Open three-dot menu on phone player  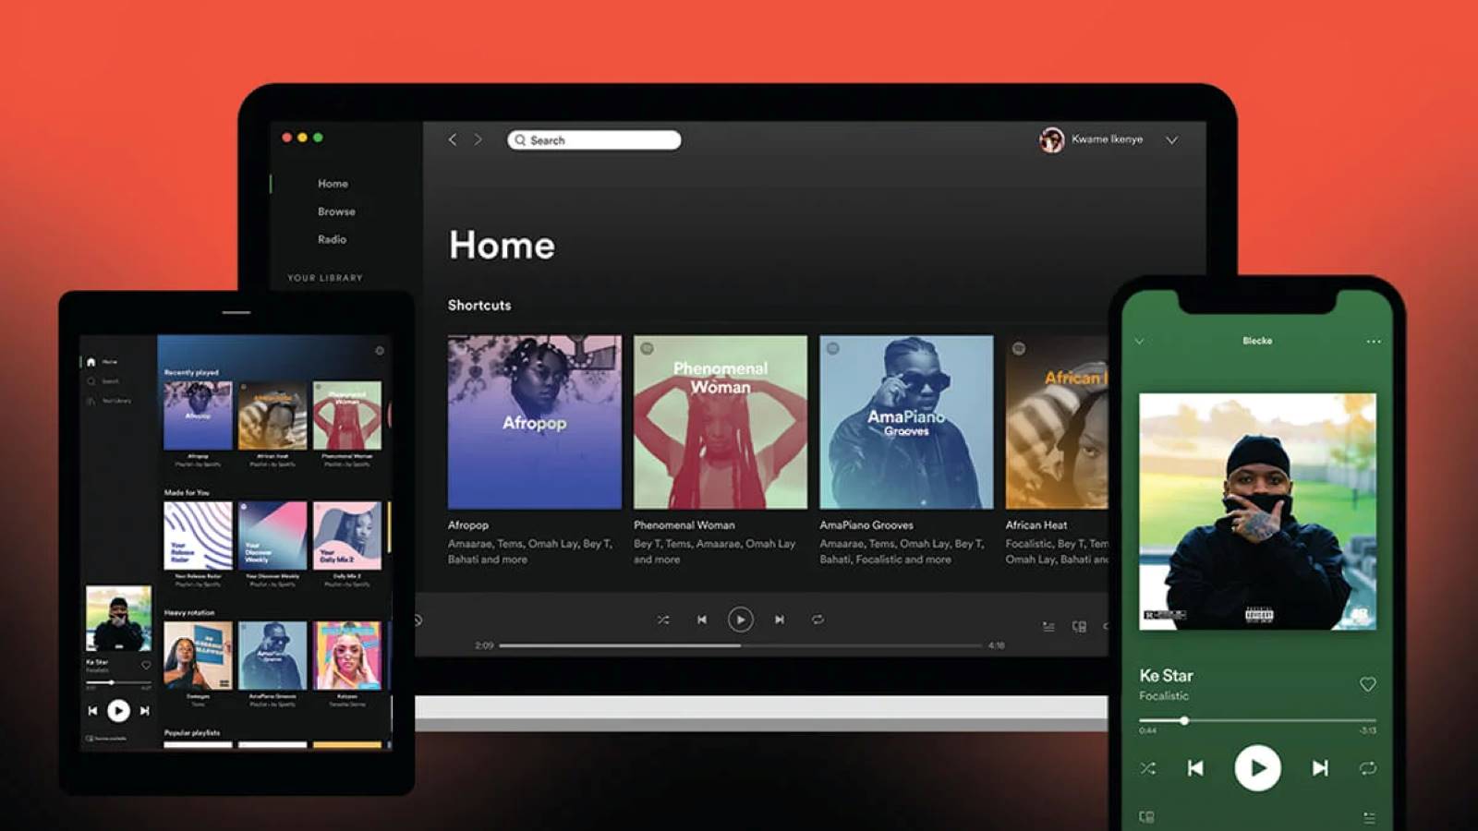click(x=1374, y=342)
